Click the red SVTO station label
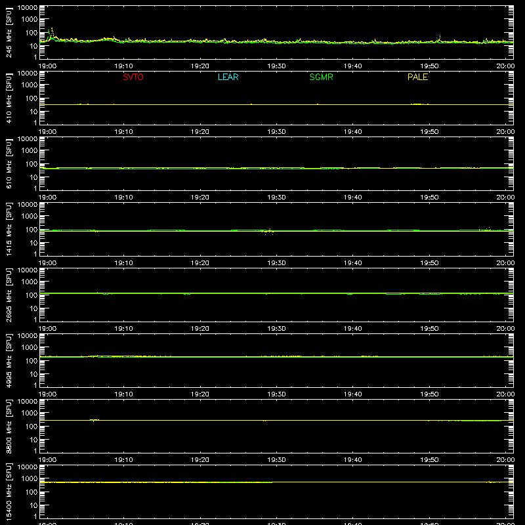 (133, 77)
